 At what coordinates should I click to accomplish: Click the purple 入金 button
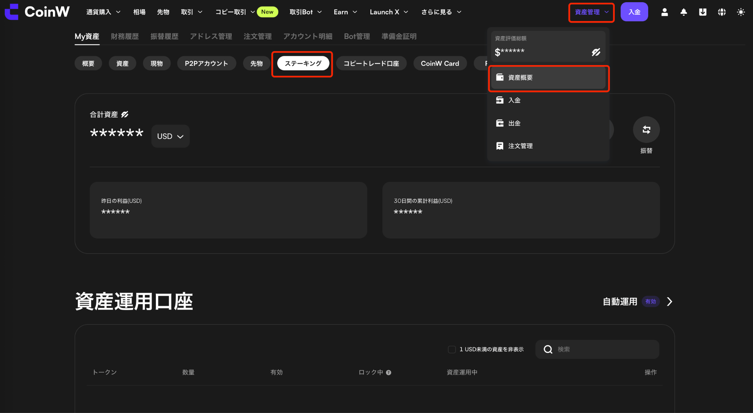click(634, 12)
